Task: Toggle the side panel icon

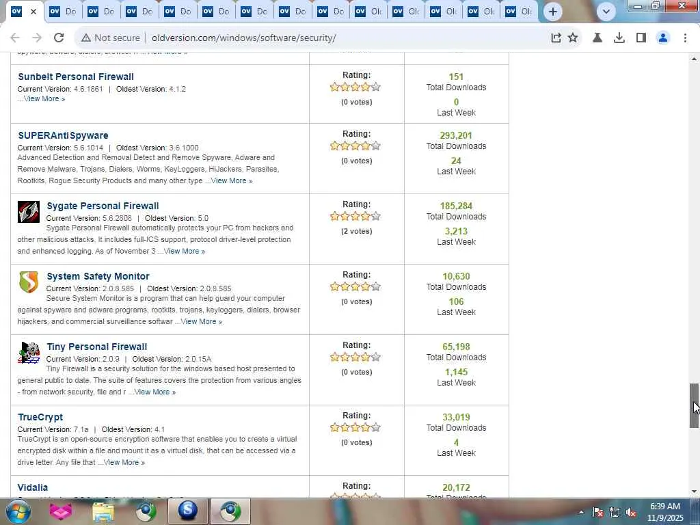Action: 641,38
